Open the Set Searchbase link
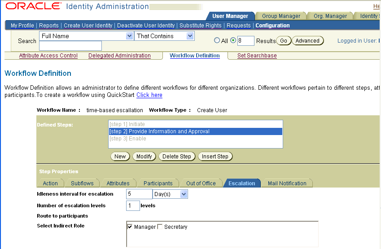Image resolution: width=381 pixels, height=249 pixels. coord(257,56)
